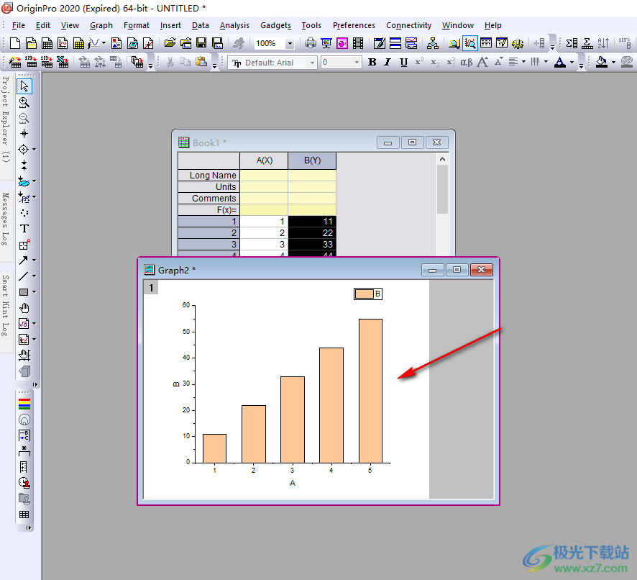Click the Increase Font Size icon

(482, 62)
